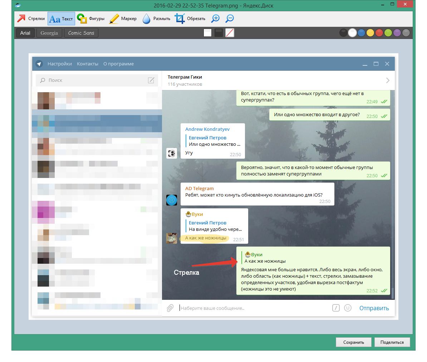Click Andrew Kondratyev sender name

(207, 129)
